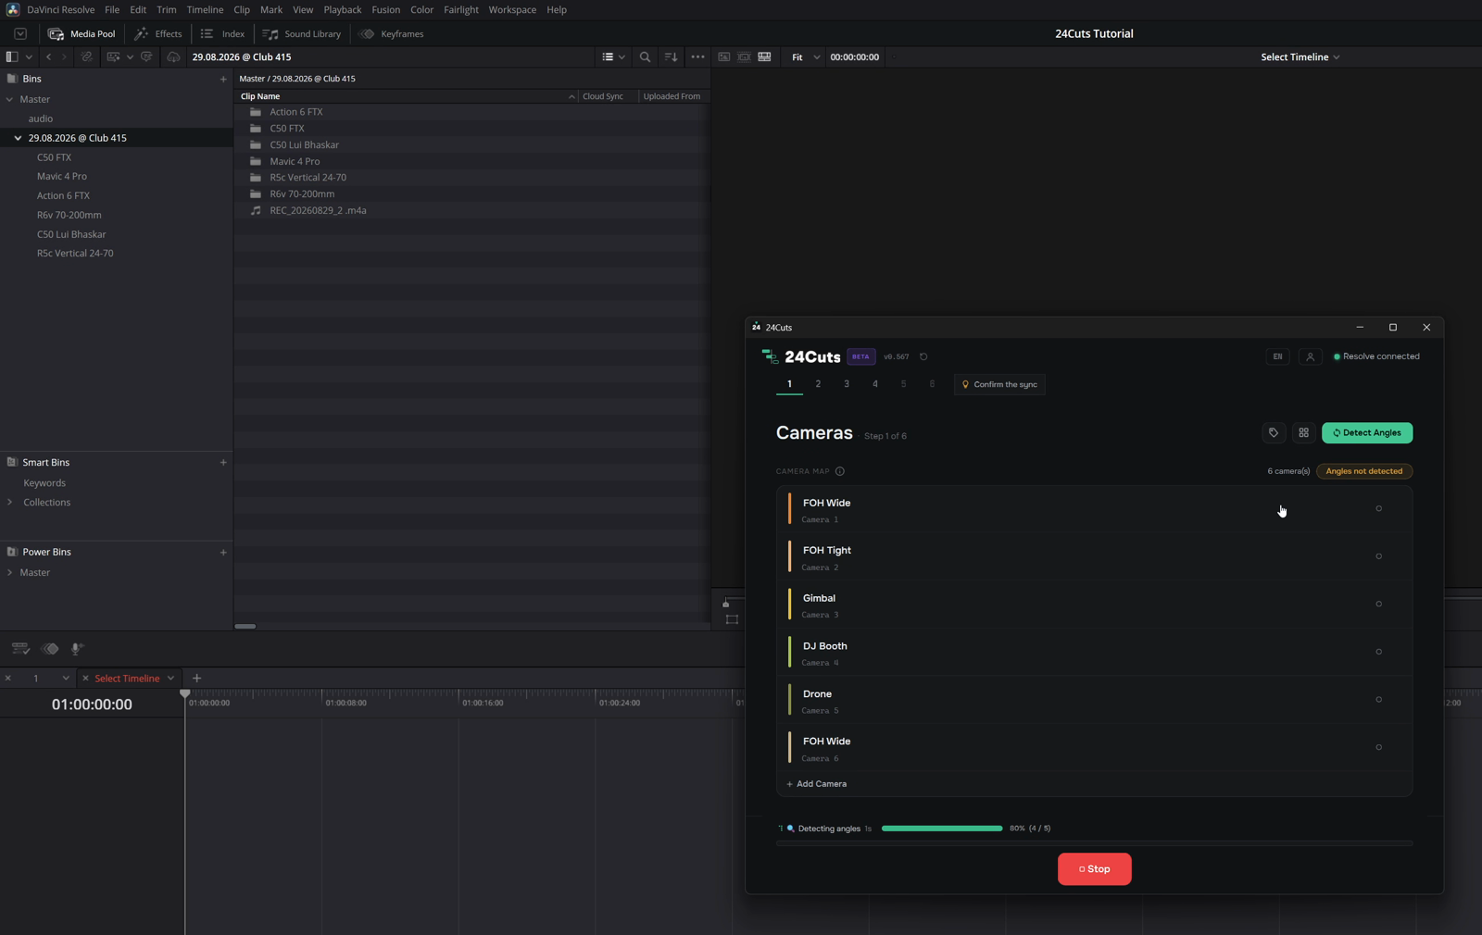Click the list view icon in Media Pool
This screenshot has height=935, width=1482.
tap(608, 57)
